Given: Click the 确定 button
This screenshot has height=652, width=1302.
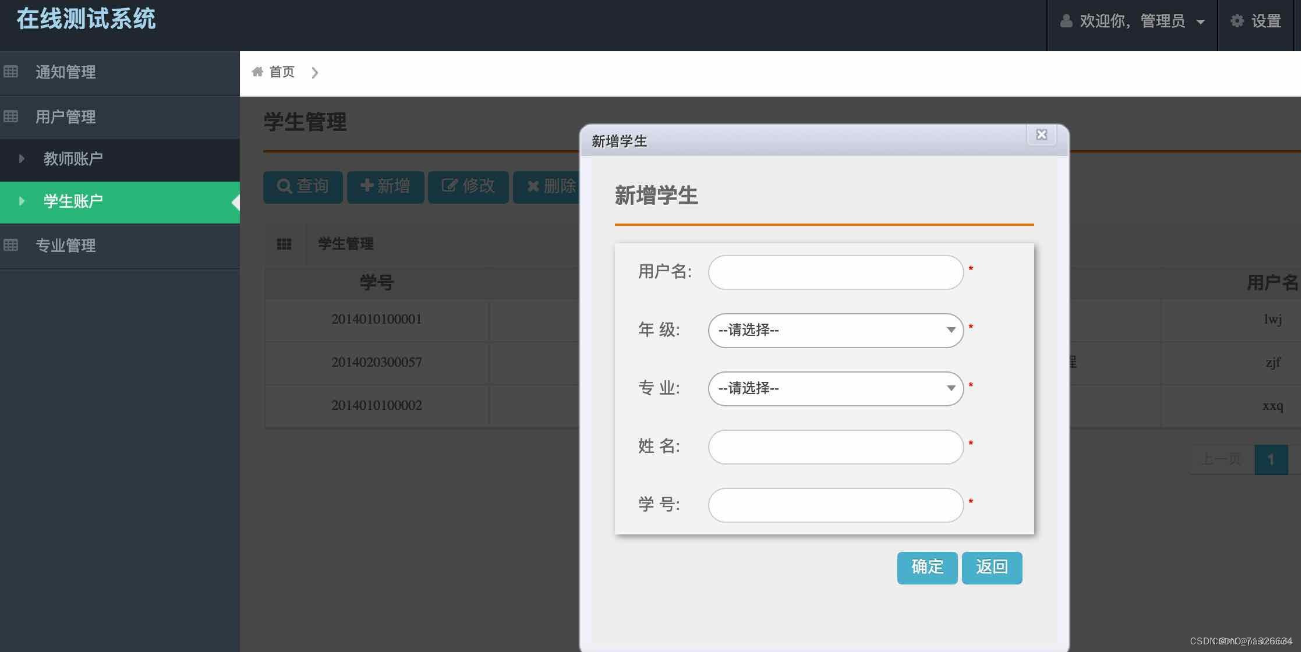Looking at the screenshot, I should point(927,568).
